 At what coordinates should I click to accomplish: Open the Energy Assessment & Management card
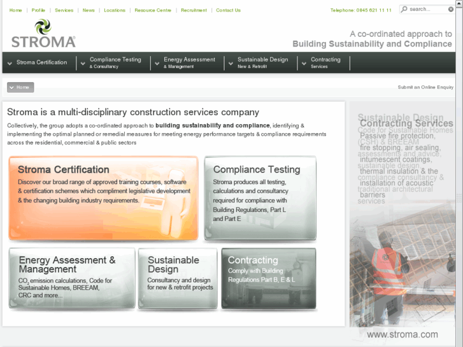pyautogui.click(x=72, y=278)
